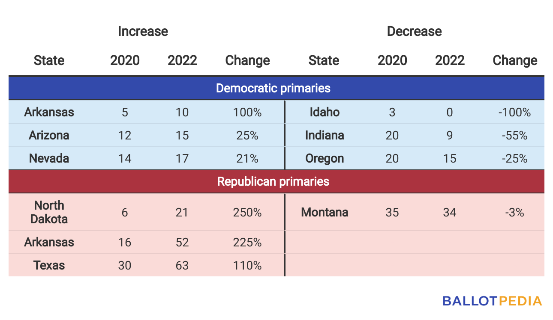Select Oregon in the Decrease table

[325, 158]
